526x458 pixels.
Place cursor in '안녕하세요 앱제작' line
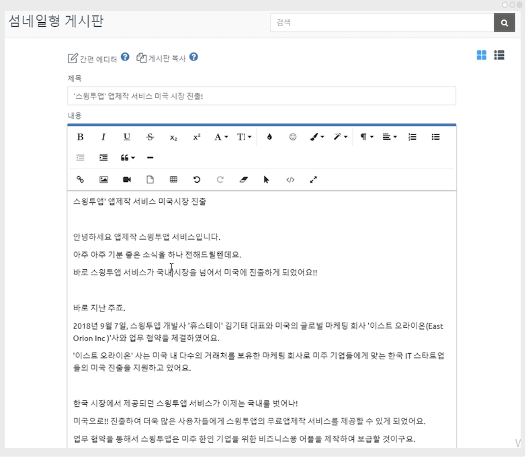[x=146, y=237]
